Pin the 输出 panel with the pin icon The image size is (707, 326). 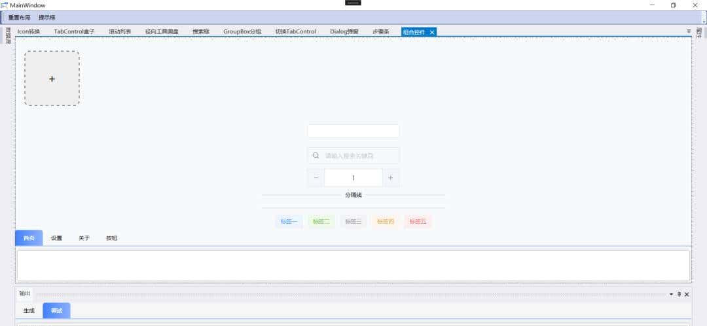(679, 294)
